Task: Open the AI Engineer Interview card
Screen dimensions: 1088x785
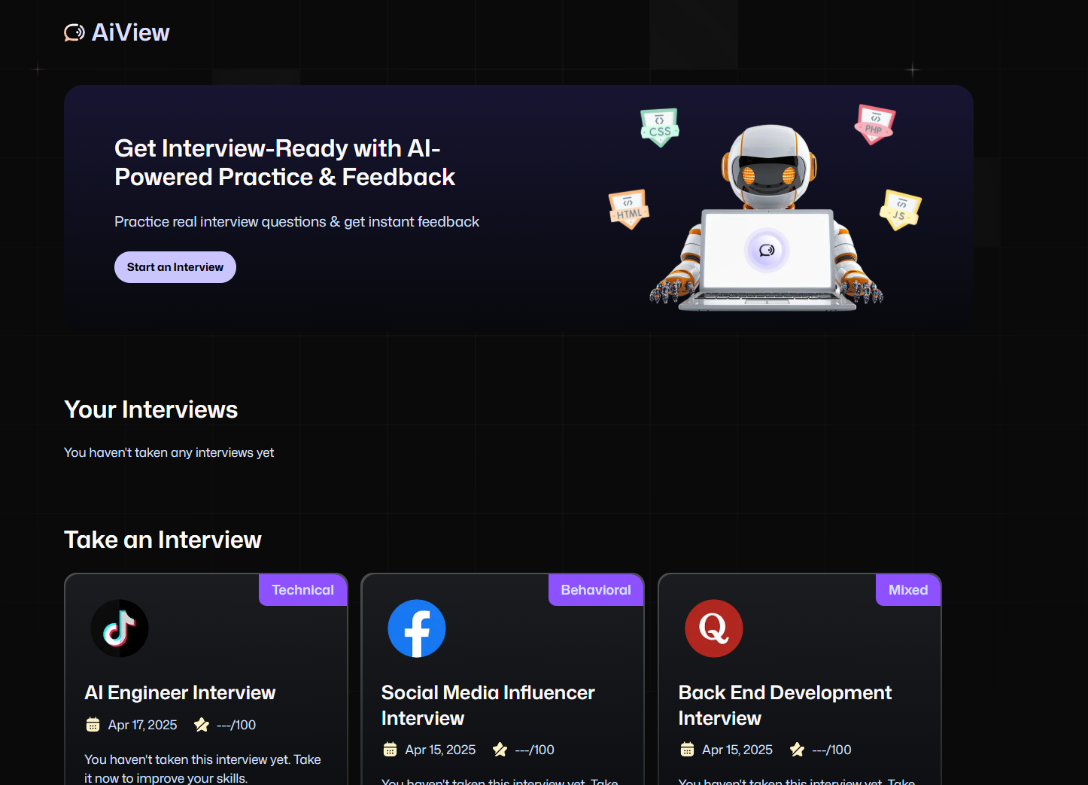Action: click(180, 692)
